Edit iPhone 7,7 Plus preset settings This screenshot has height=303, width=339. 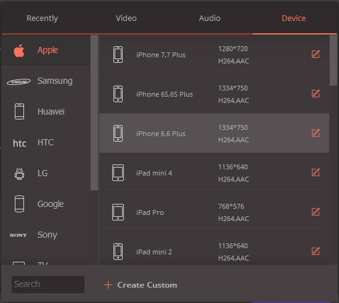[x=316, y=54]
